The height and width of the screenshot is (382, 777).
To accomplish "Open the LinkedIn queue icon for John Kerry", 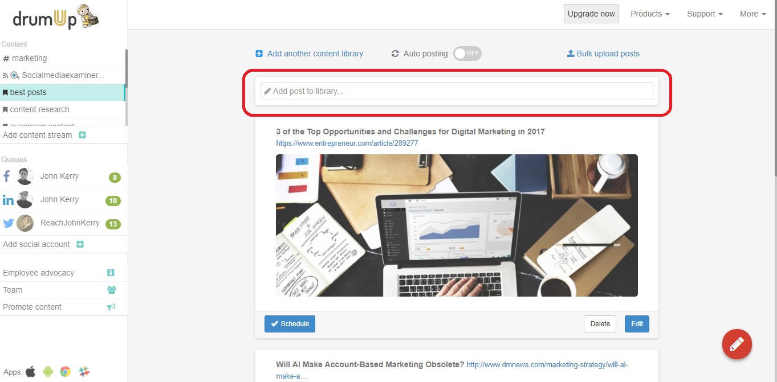I will (x=8, y=200).
